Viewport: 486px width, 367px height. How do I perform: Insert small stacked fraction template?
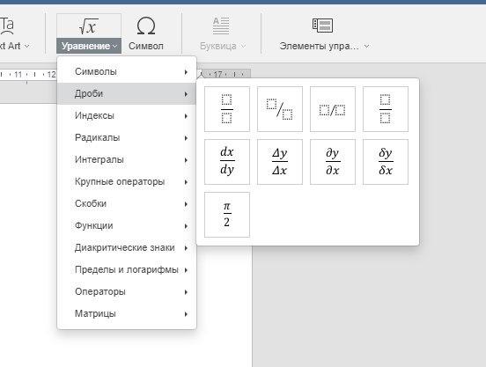coord(386,109)
